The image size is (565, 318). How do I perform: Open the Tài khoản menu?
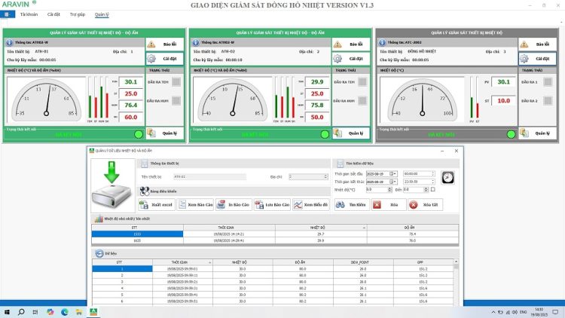(29, 14)
